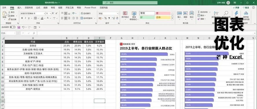Click the search box in title bar
This screenshot has width=257, height=109.
pyautogui.click(x=130, y=3)
